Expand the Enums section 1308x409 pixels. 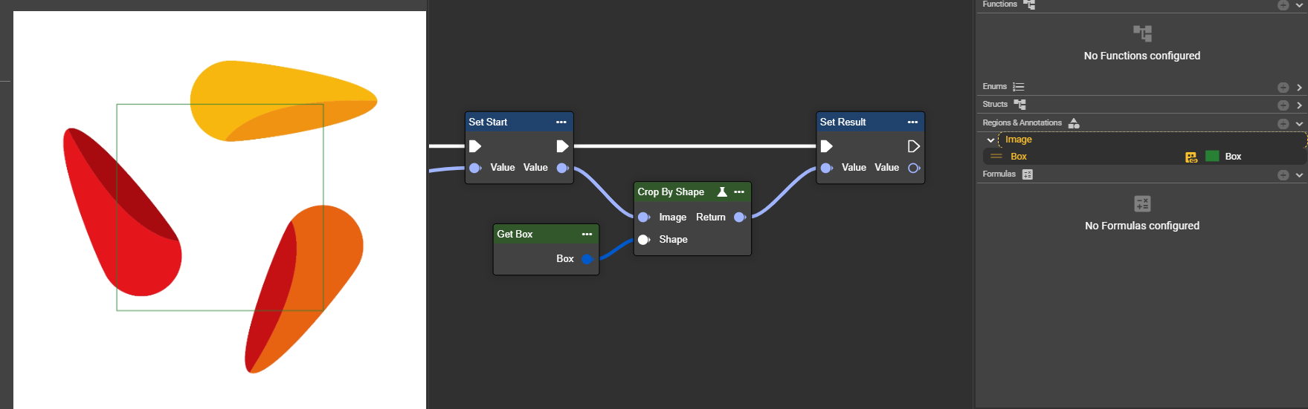(x=1299, y=88)
